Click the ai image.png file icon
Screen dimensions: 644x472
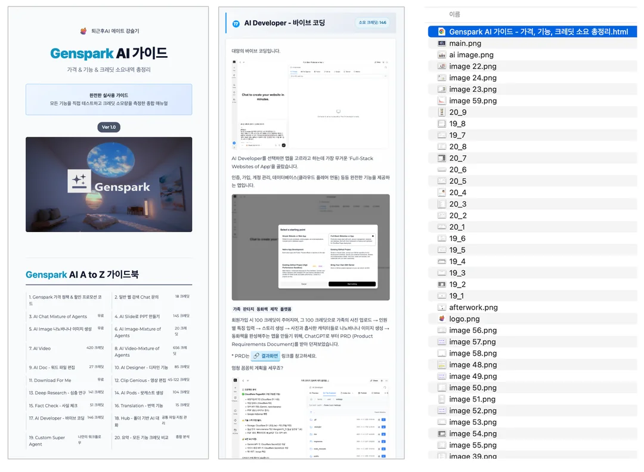(442, 55)
